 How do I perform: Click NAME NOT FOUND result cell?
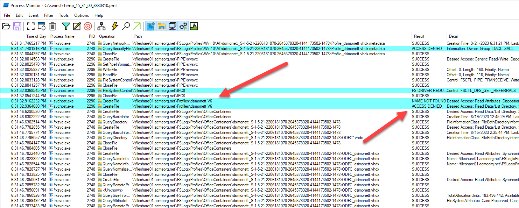point(429,101)
